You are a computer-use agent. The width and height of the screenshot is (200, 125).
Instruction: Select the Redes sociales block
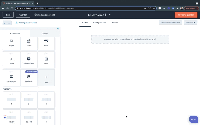(29, 60)
